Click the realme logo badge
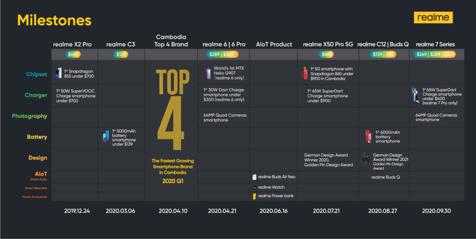 433,18
